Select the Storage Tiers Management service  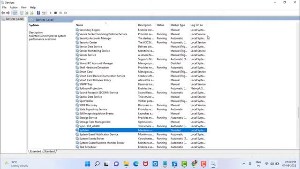tap(141, 122)
